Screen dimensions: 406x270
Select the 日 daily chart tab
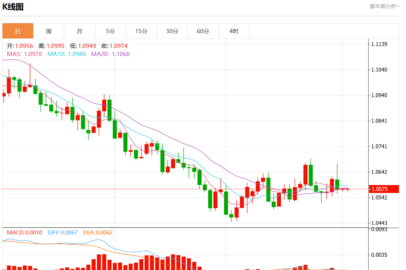click(x=18, y=31)
